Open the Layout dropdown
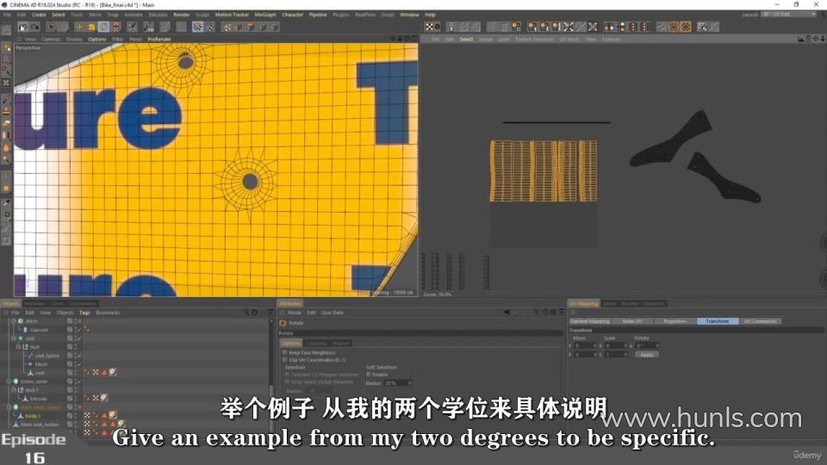The width and height of the screenshot is (827, 465). pos(790,15)
